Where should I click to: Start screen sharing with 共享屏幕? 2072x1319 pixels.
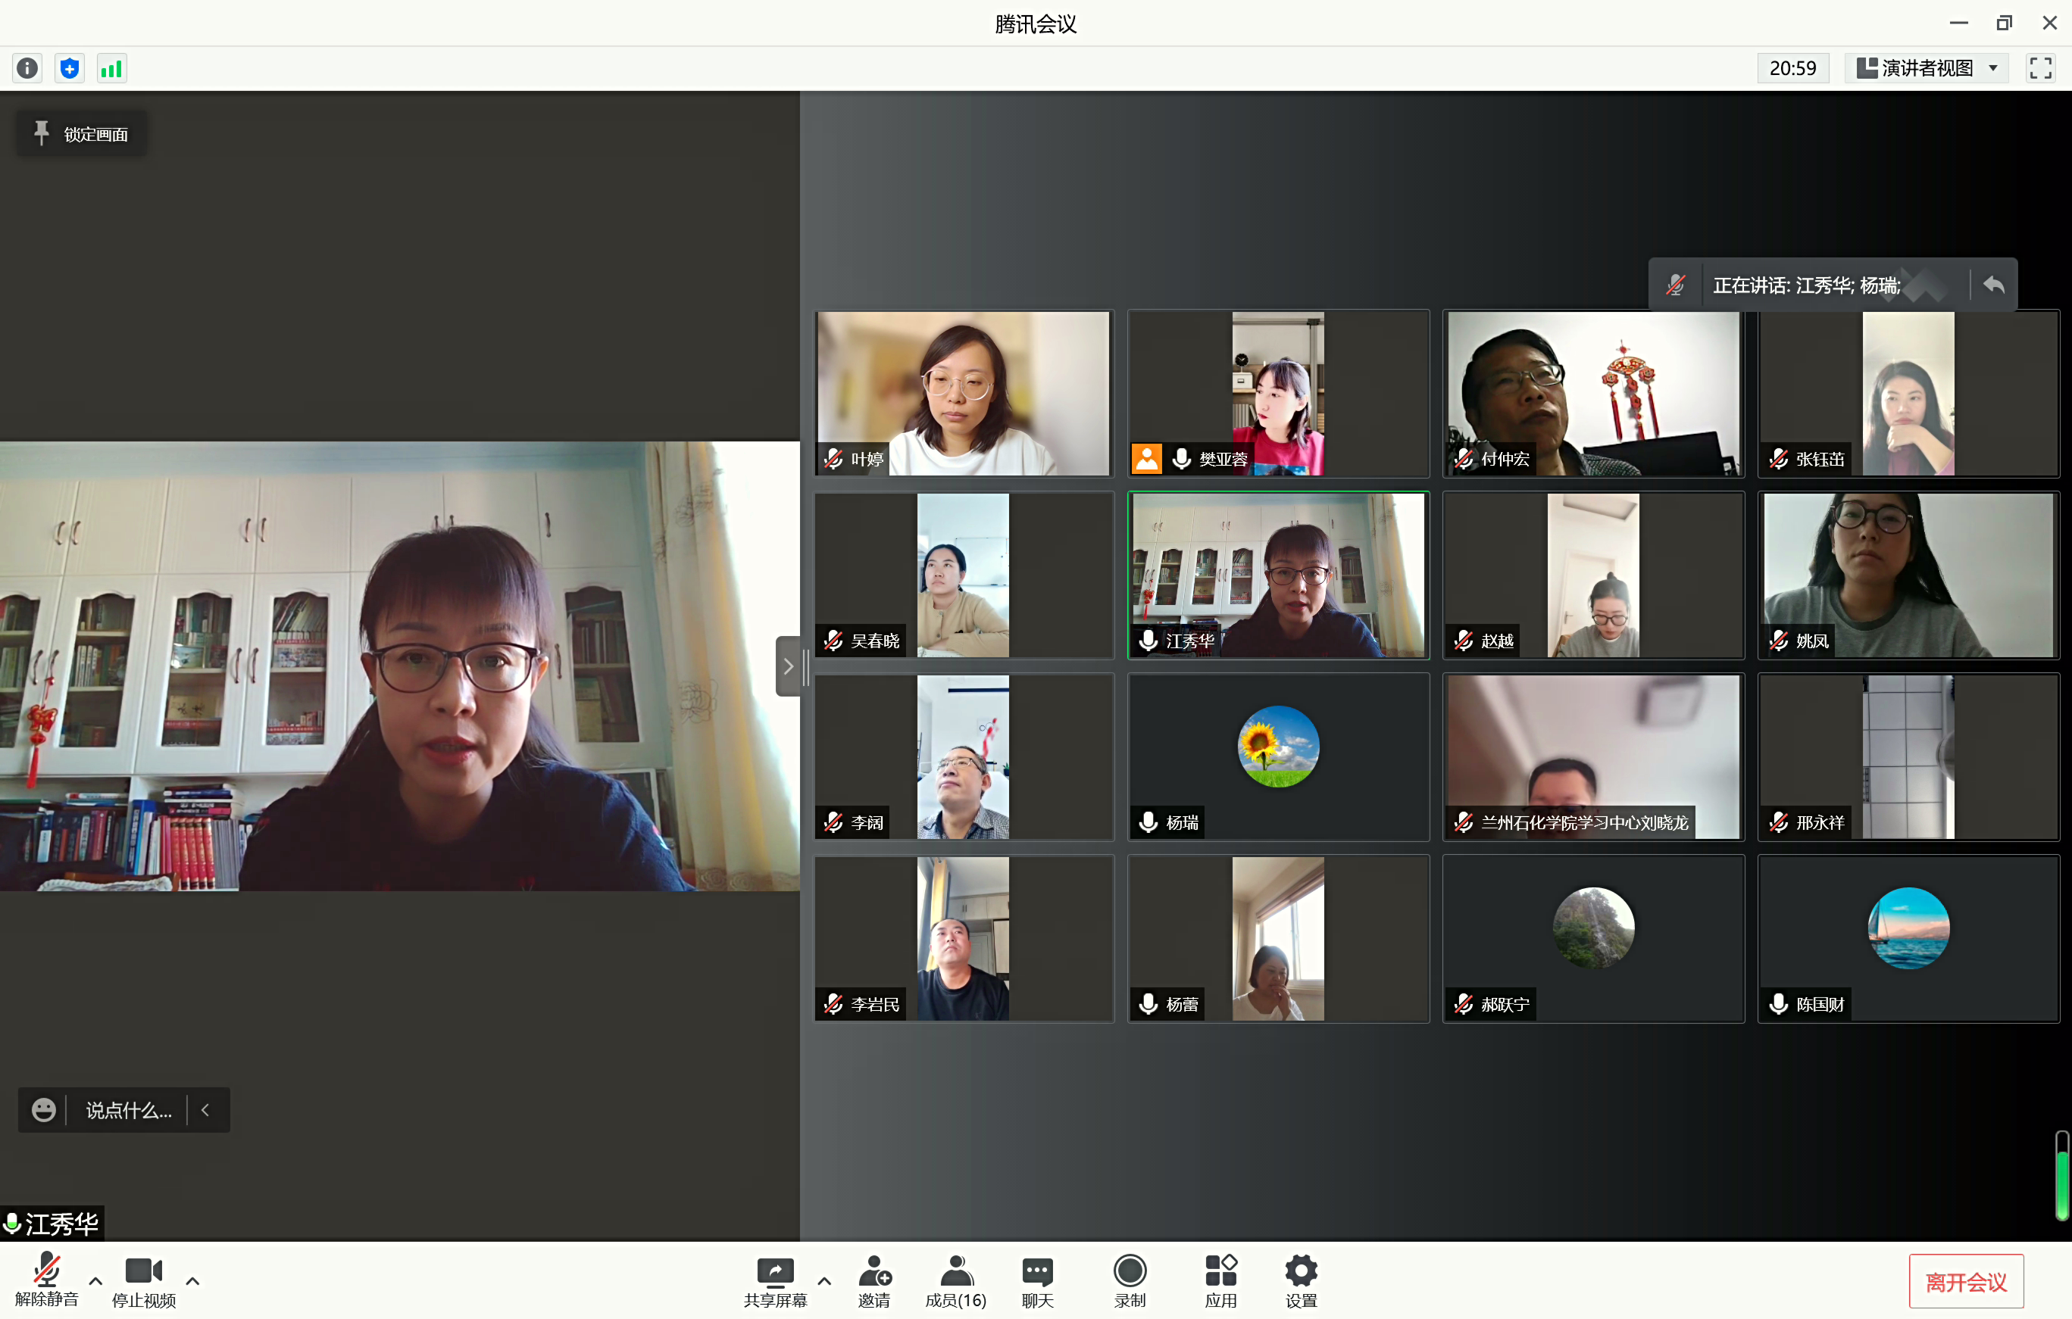click(774, 1280)
